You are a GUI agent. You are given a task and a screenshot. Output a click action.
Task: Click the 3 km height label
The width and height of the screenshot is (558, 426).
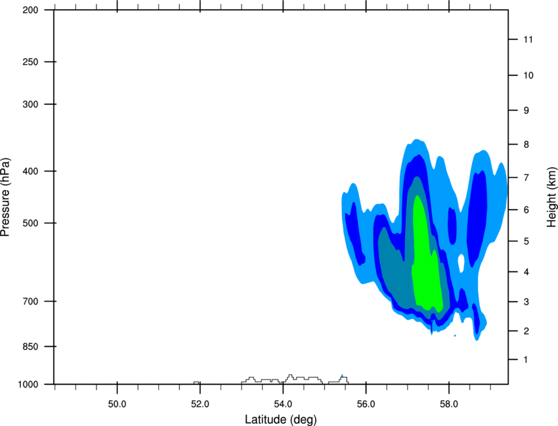pos(526,302)
